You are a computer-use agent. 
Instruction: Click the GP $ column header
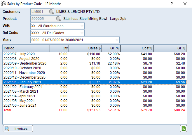click(x=170, y=48)
